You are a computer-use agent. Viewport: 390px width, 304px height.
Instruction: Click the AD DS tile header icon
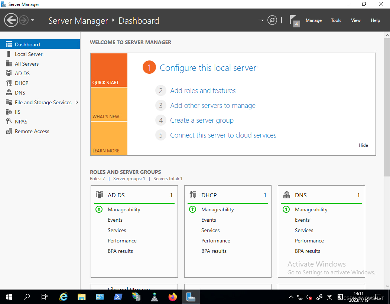click(x=99, y=195)
